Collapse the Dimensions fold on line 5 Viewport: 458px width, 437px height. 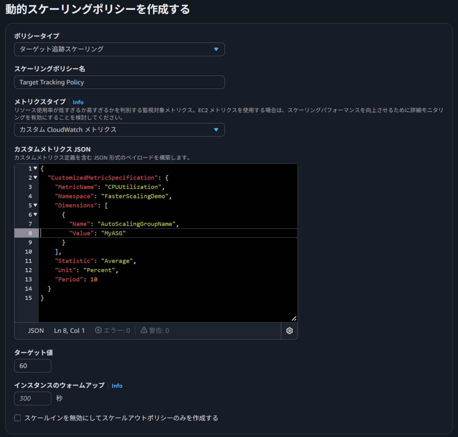[35, 206]
